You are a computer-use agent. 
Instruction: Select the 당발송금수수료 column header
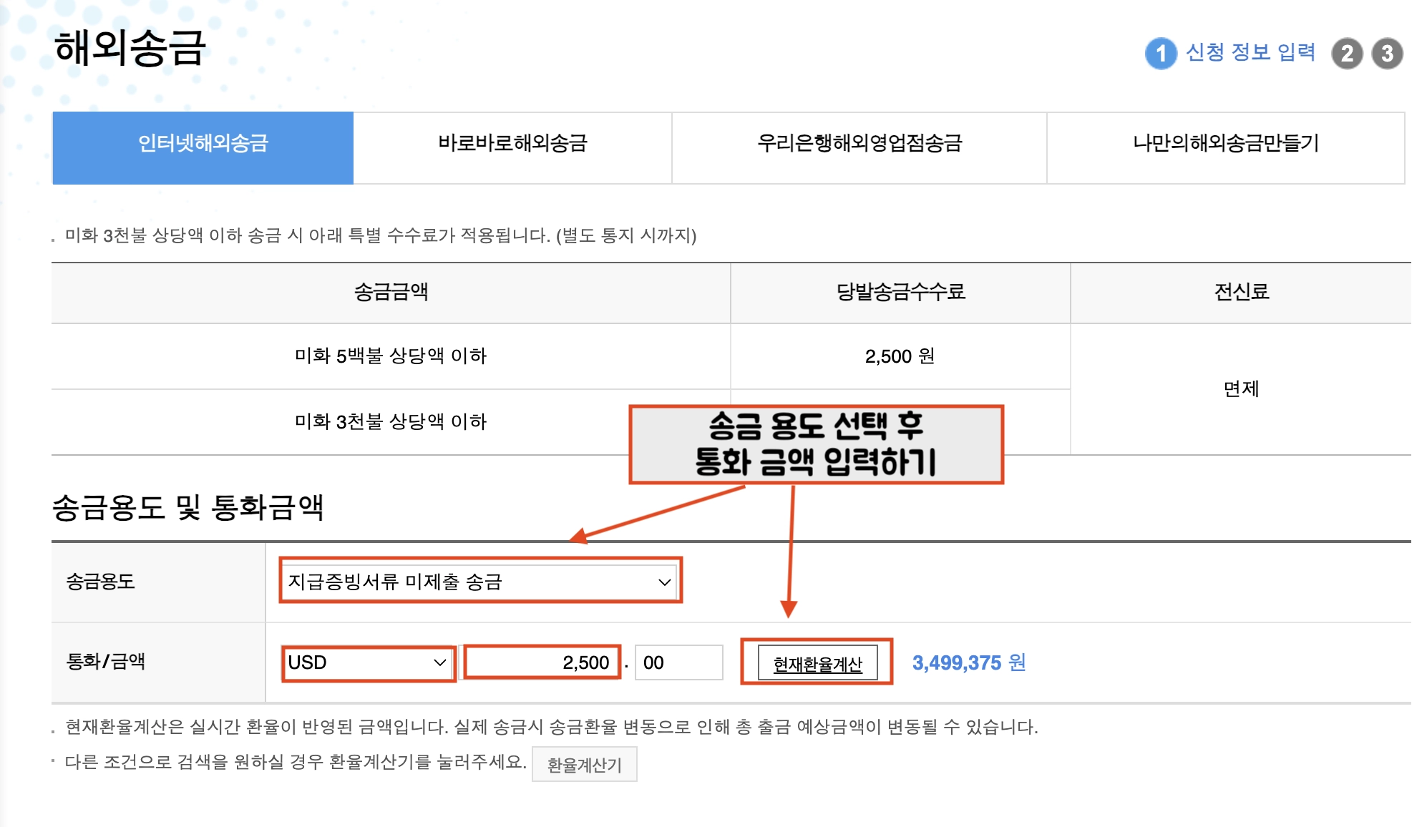(900, 292)
